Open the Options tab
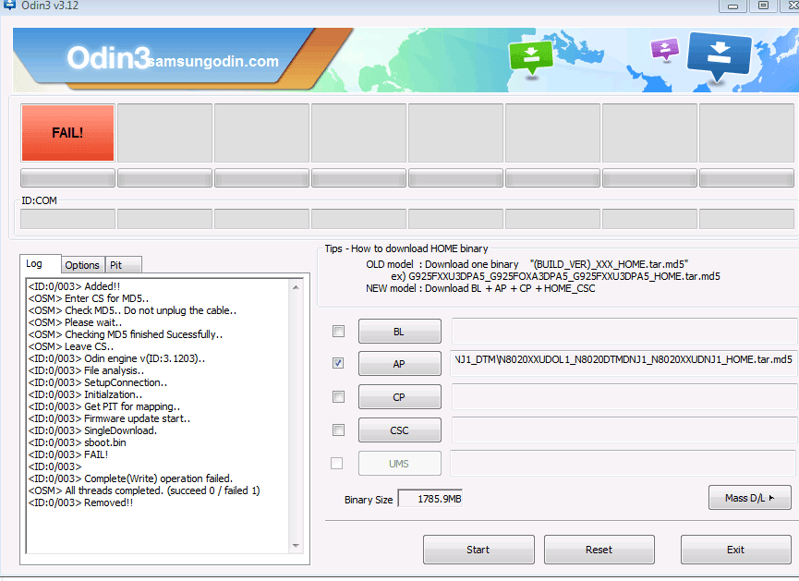 [82, 265]
